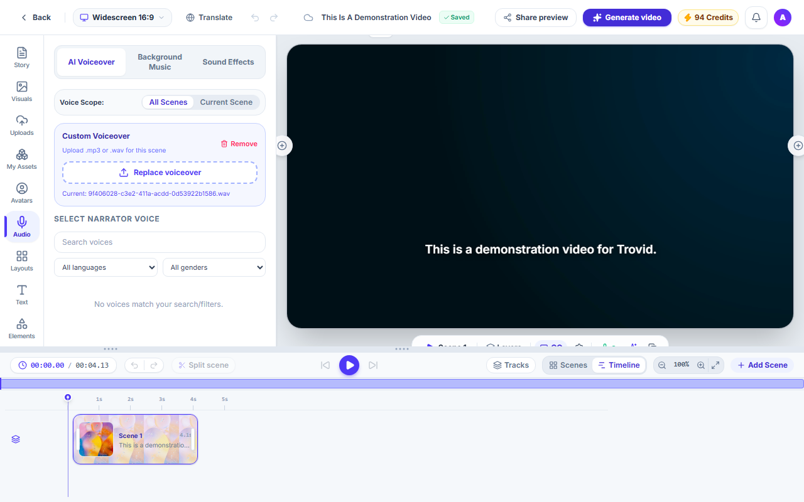Image resolution: width=804 pixels, height=502 pixels.
Task: Zoom out the timeline
Action: coord(662,365)
